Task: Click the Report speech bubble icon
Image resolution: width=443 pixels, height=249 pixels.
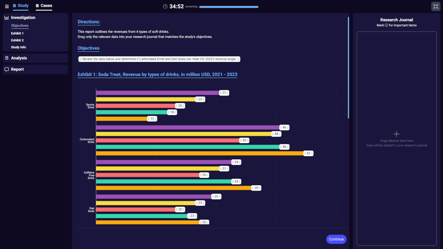Action: 6,69
